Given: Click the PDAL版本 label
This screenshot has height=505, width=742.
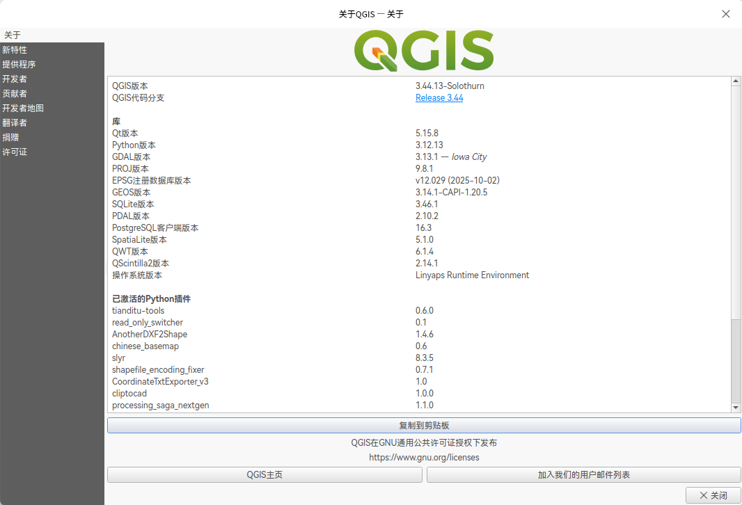Looking at the screenshot, I should click(131, 216).
